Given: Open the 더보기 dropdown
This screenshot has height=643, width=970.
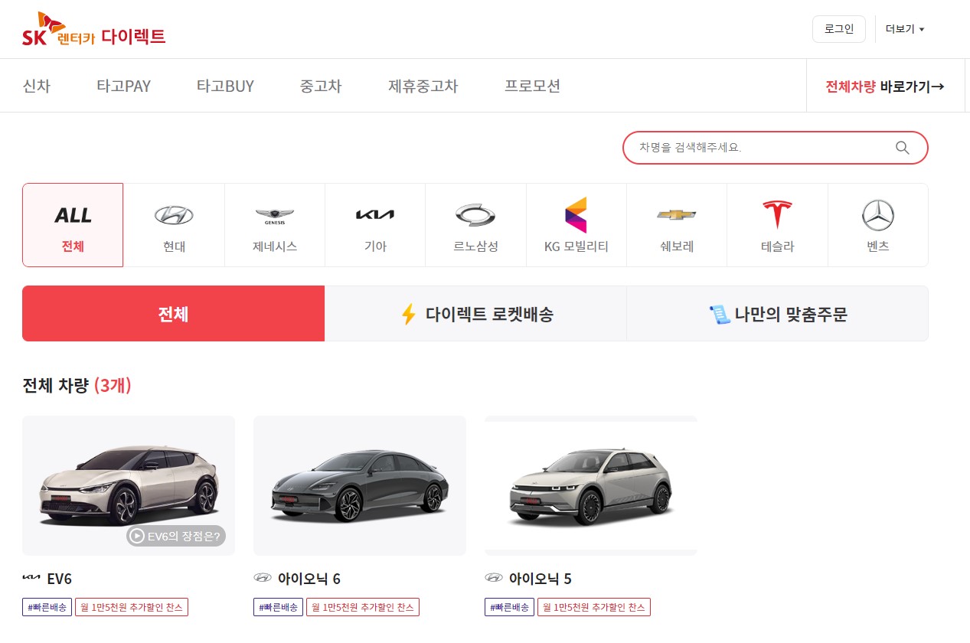Looking at the screenshot, I should (905, 29).
